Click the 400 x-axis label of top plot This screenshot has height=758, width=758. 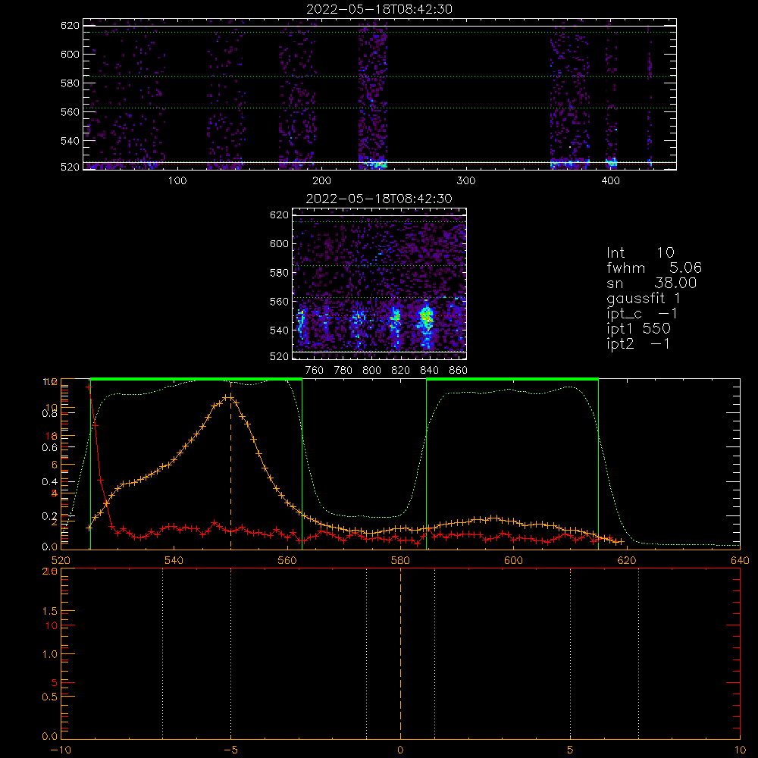coord(610,181)
